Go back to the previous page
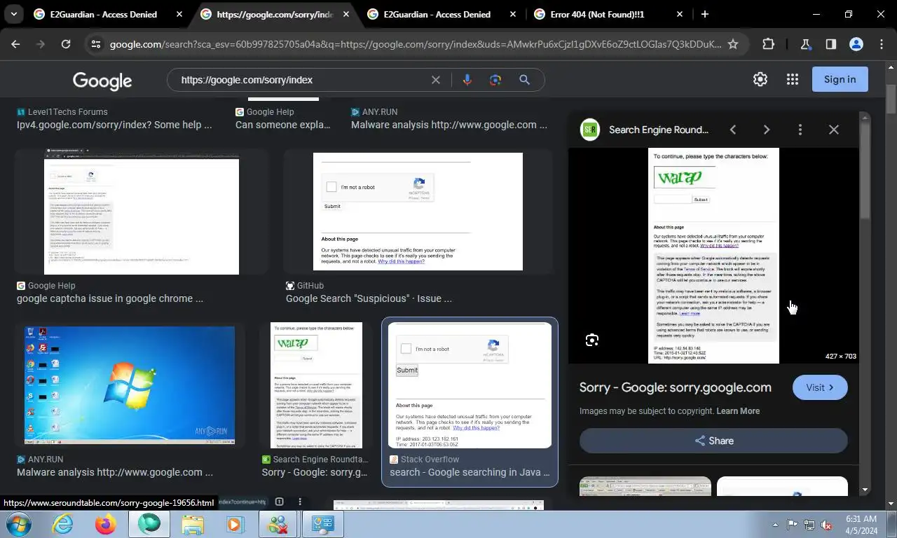This screenshot has height=538, width=897. tap(15, 44)
